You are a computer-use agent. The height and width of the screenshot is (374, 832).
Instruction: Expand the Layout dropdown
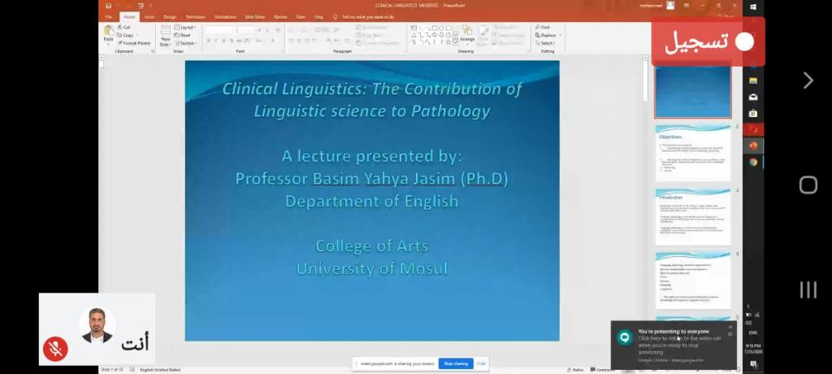coord(186,28)
